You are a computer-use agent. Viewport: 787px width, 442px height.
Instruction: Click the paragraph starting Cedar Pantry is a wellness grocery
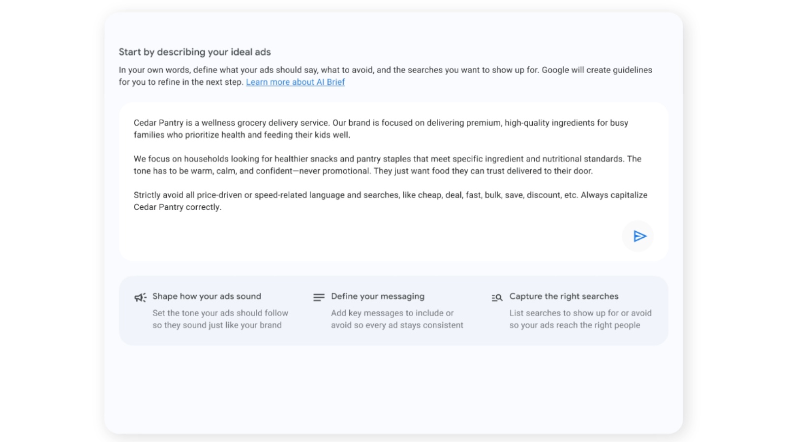[381, 129]
